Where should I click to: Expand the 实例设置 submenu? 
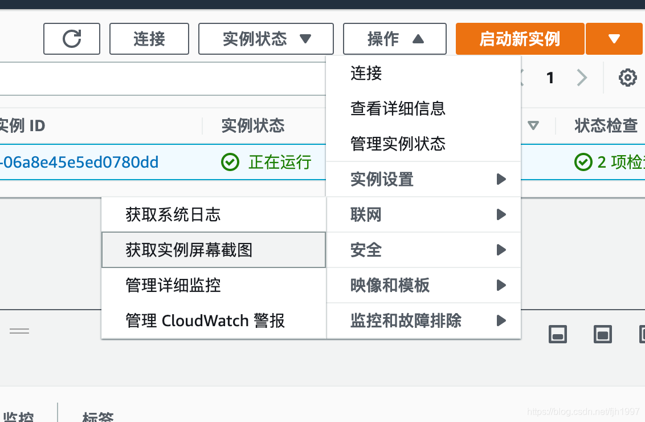coord(423,179)
